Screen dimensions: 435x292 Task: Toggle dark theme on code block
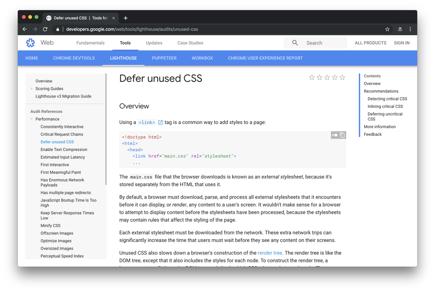(335, 135)
